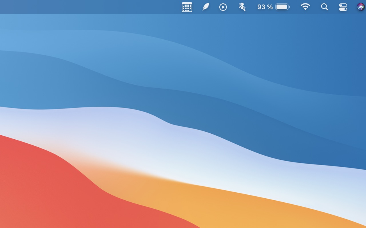Open the AirPods status menu

click(242, 7)
